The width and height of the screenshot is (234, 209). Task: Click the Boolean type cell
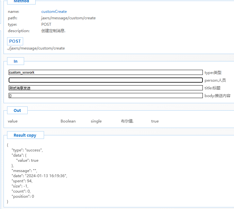tap(68, 121)
